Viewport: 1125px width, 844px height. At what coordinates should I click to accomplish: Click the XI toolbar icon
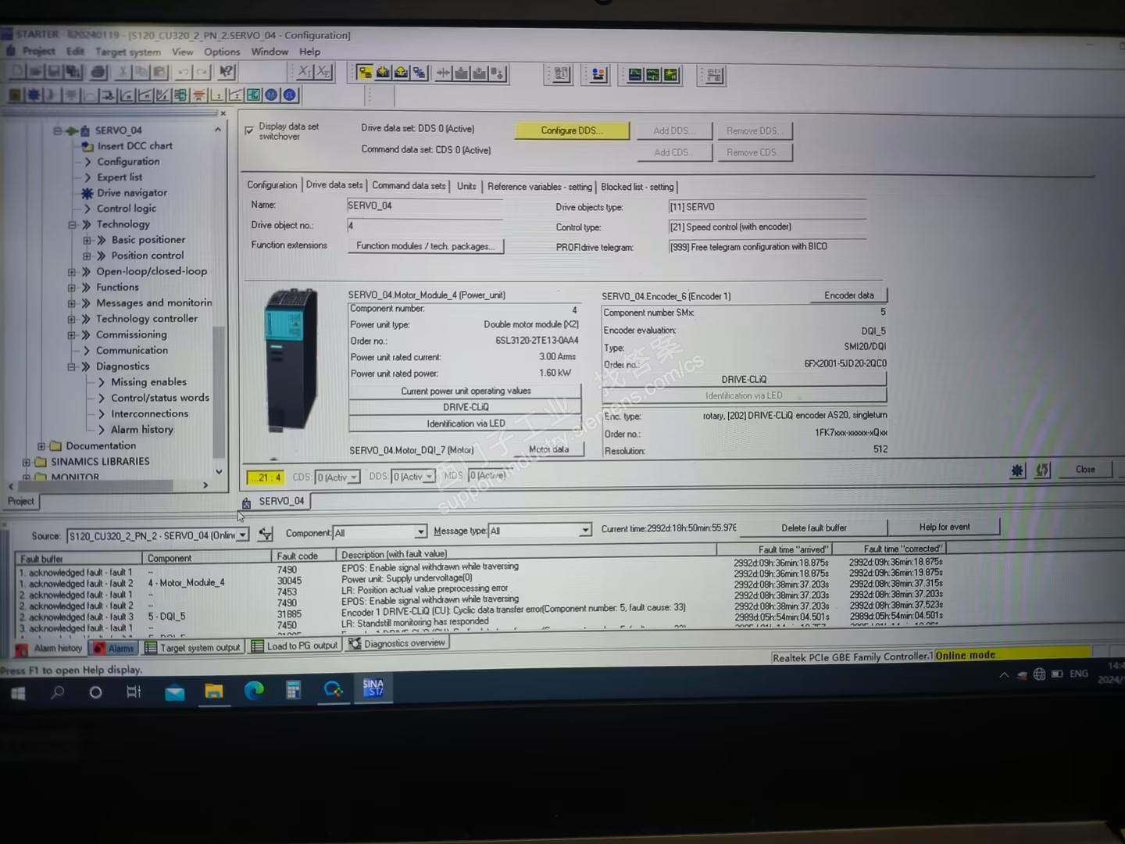pyautogui.click(x=305, y=72)
